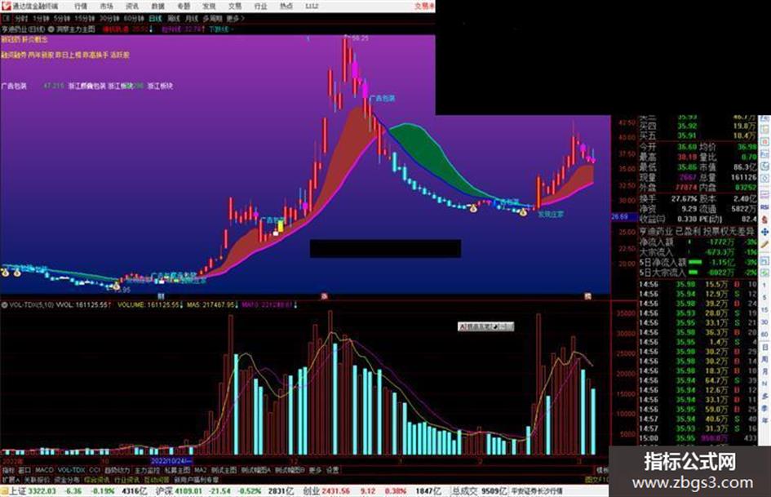Select 日 period button in right sidebar
The height and width of the screenshot is (497, 771).
click(x=765, y=348)
